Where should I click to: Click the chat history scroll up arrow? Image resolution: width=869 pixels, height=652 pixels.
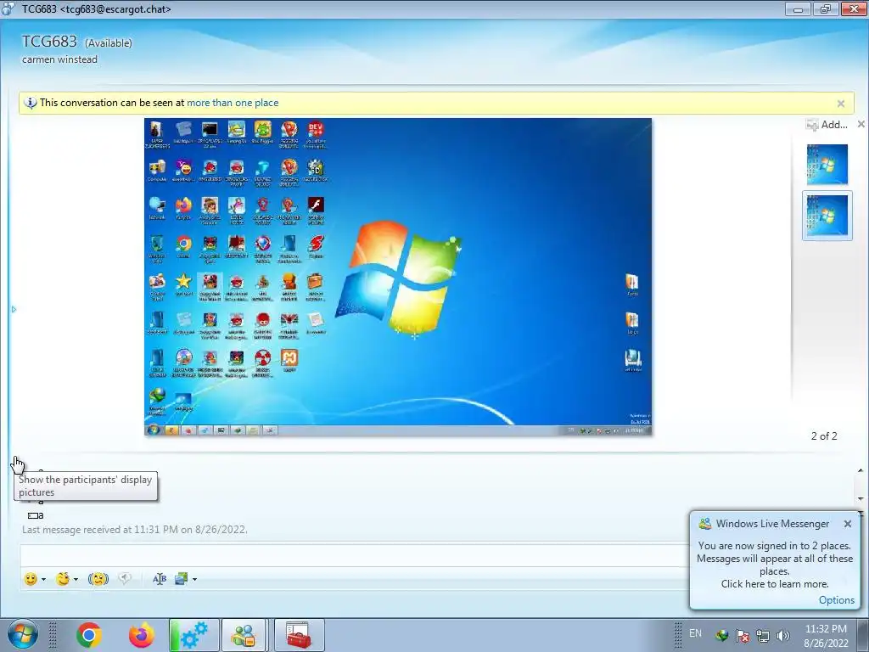(x=861, y=470)
